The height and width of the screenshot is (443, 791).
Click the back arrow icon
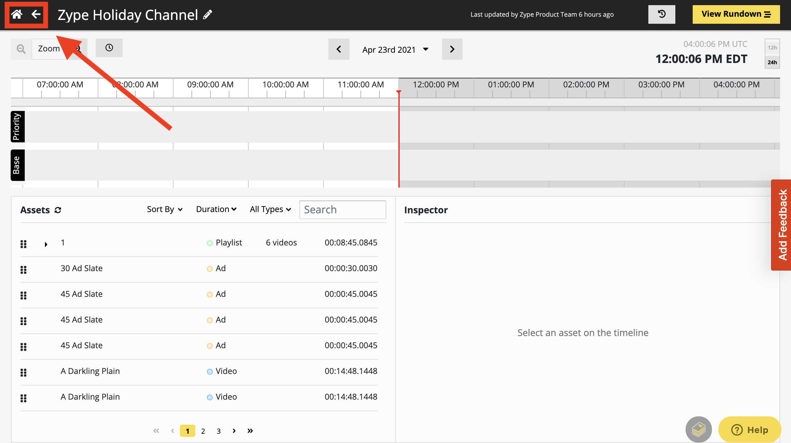36,14
